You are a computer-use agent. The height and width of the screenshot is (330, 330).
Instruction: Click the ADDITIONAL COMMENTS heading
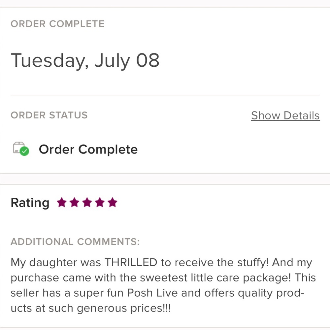tap(75, 242)
